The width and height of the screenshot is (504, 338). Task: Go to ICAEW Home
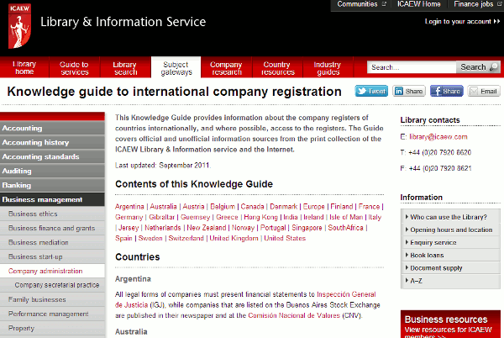point(419,4)
